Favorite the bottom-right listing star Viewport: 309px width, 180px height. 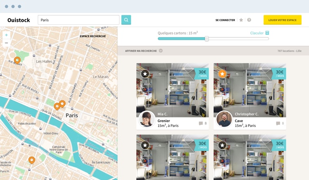222,145
